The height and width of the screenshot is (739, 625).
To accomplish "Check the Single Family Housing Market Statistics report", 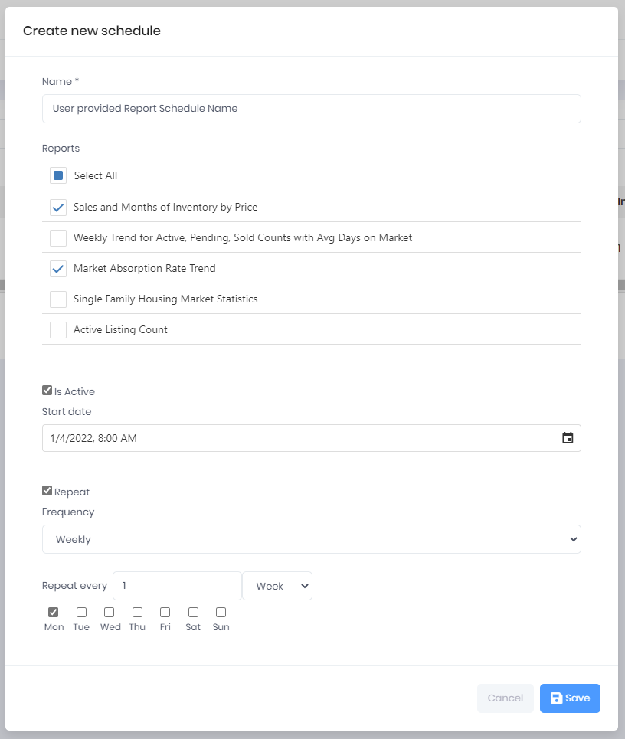I will tap(58, 299).
